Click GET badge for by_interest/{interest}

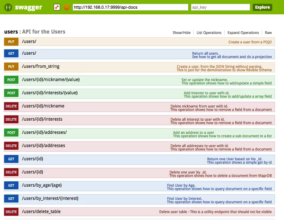[11, 198]
